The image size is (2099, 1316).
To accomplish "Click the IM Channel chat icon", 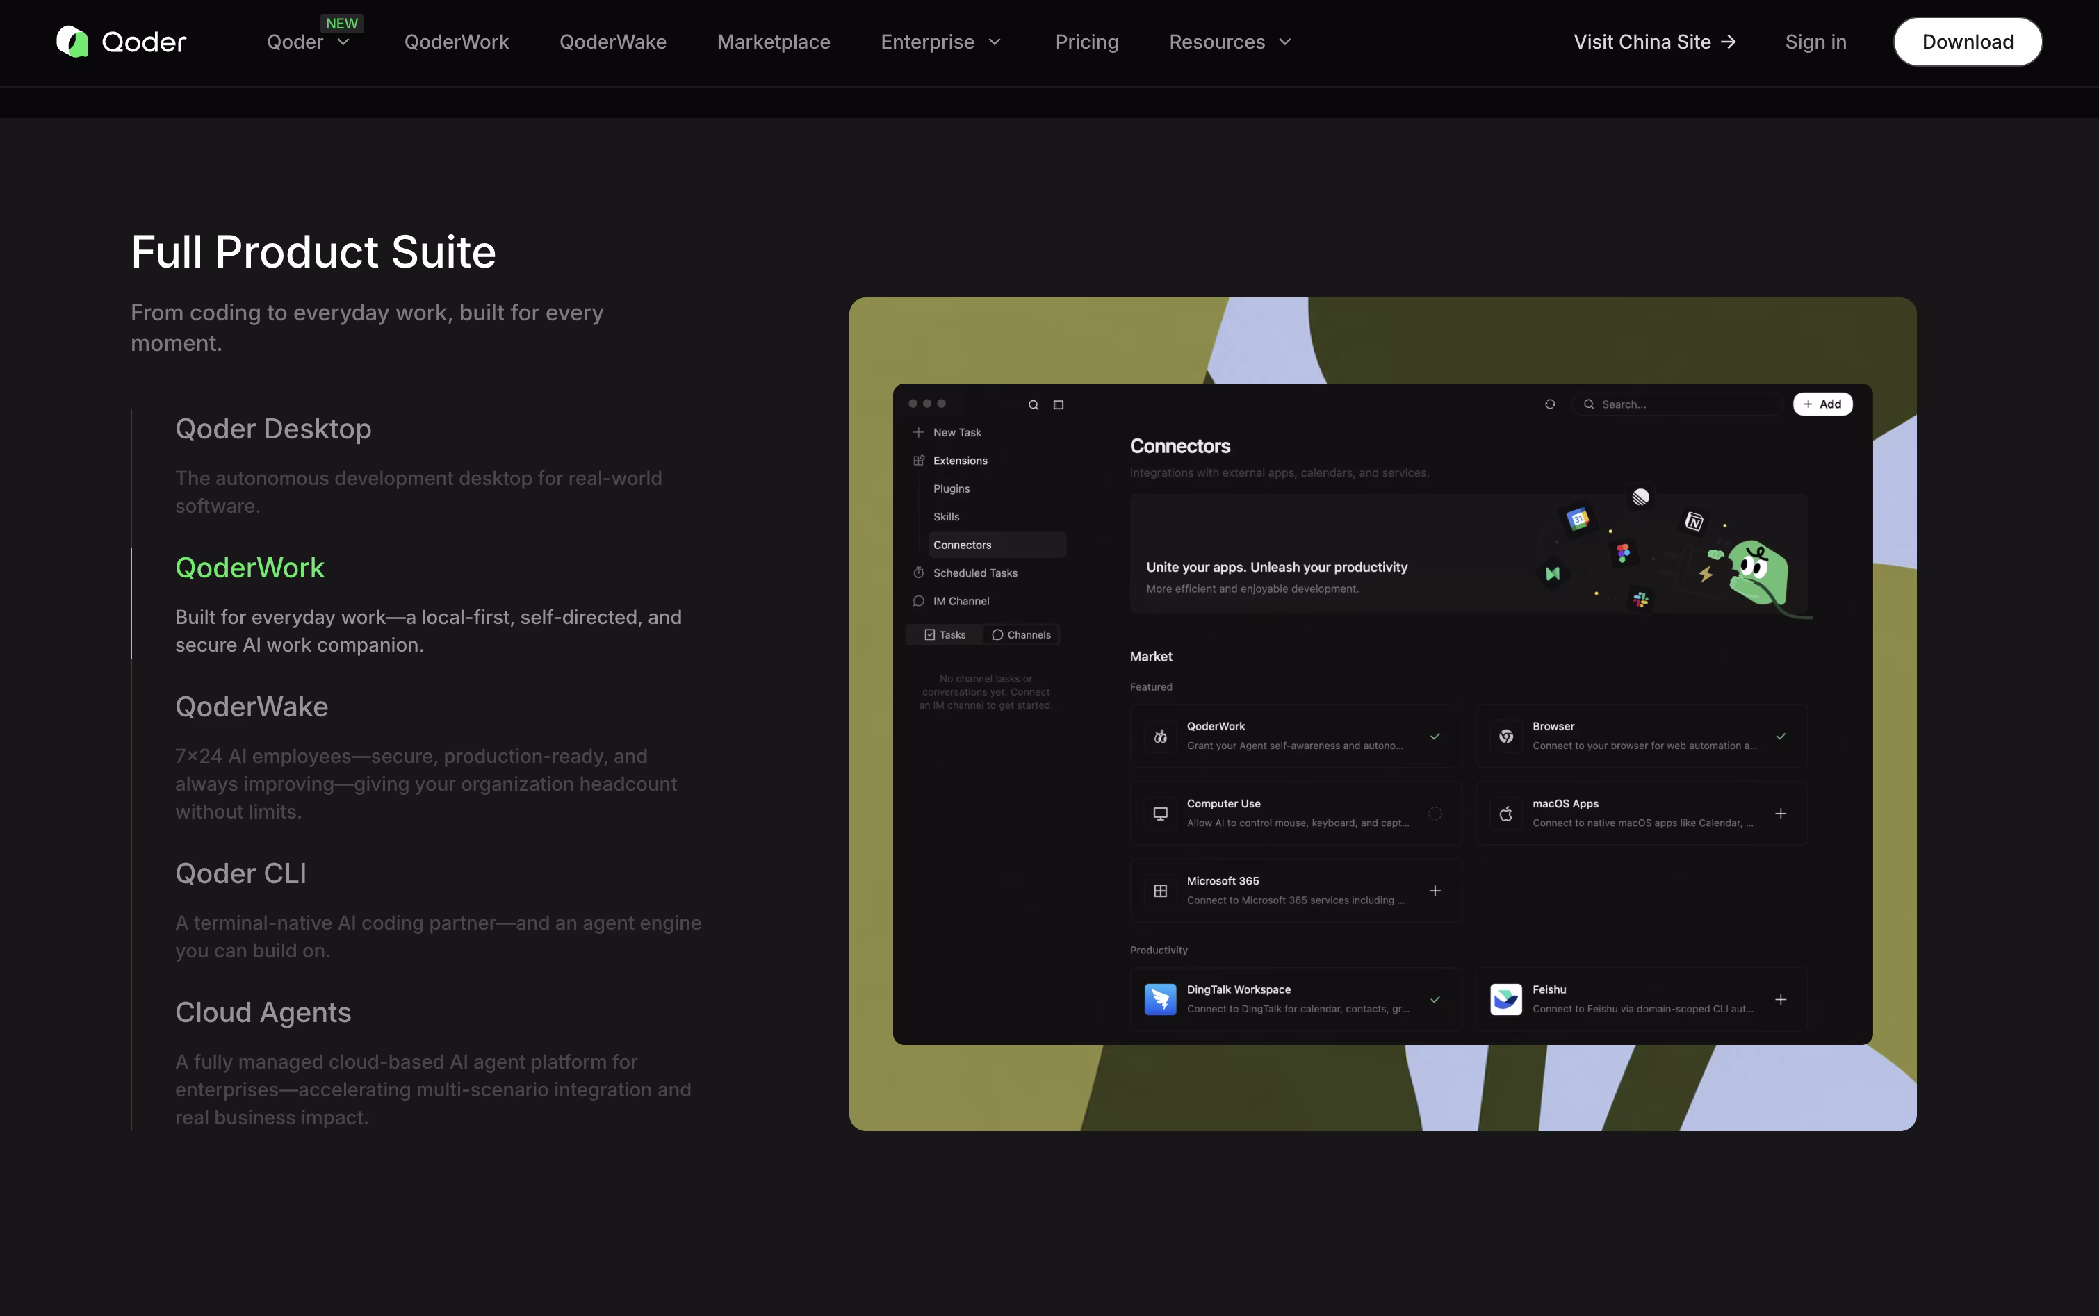I will pyautogui.click(x=918, y=600).
